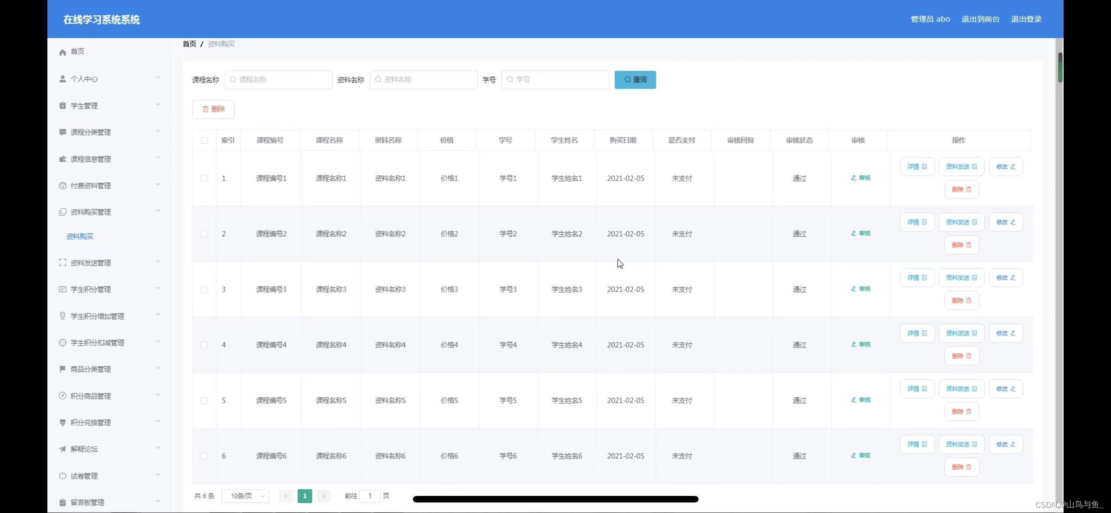Click 退出登录 in the top bar
Image resolution: width=1111 pixels, height=513 pixels.
pos(1026,19)
